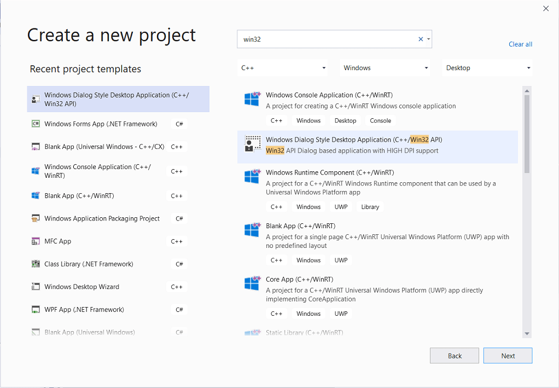This screenshot has height=388, width=559.
Task: Click the C# badge next to Windows Forms App
Action: [x=179, y=124]
